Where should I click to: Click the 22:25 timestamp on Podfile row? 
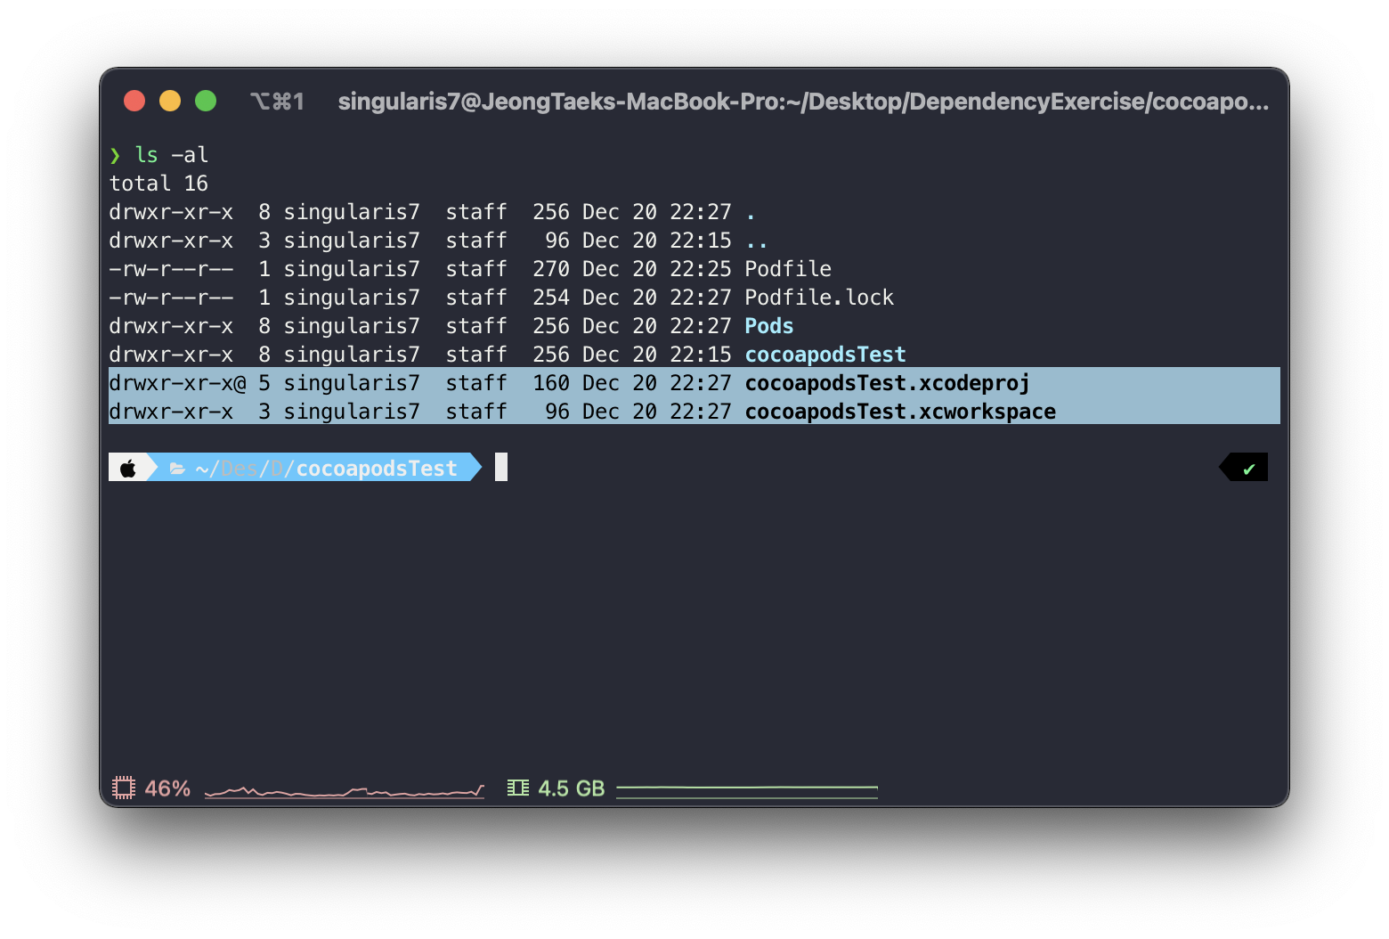tap(701, 269)
